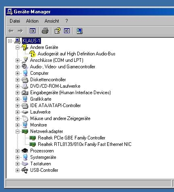
Task: Expand DVD/CD-ROM-Laufwerke node
Action: point(17,86)
